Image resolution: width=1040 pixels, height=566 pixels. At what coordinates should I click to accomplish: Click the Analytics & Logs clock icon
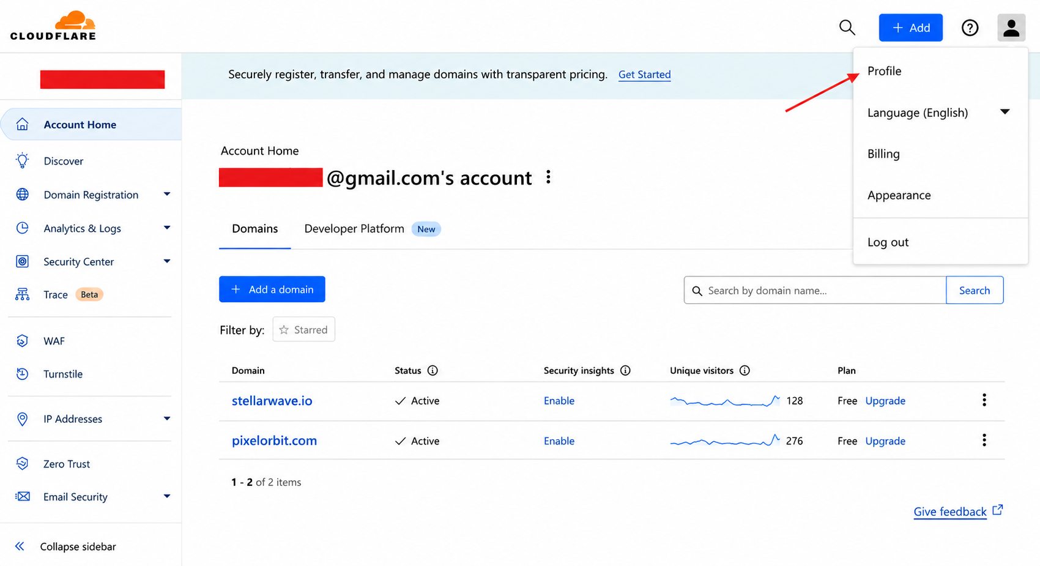(x=23, y=228)
